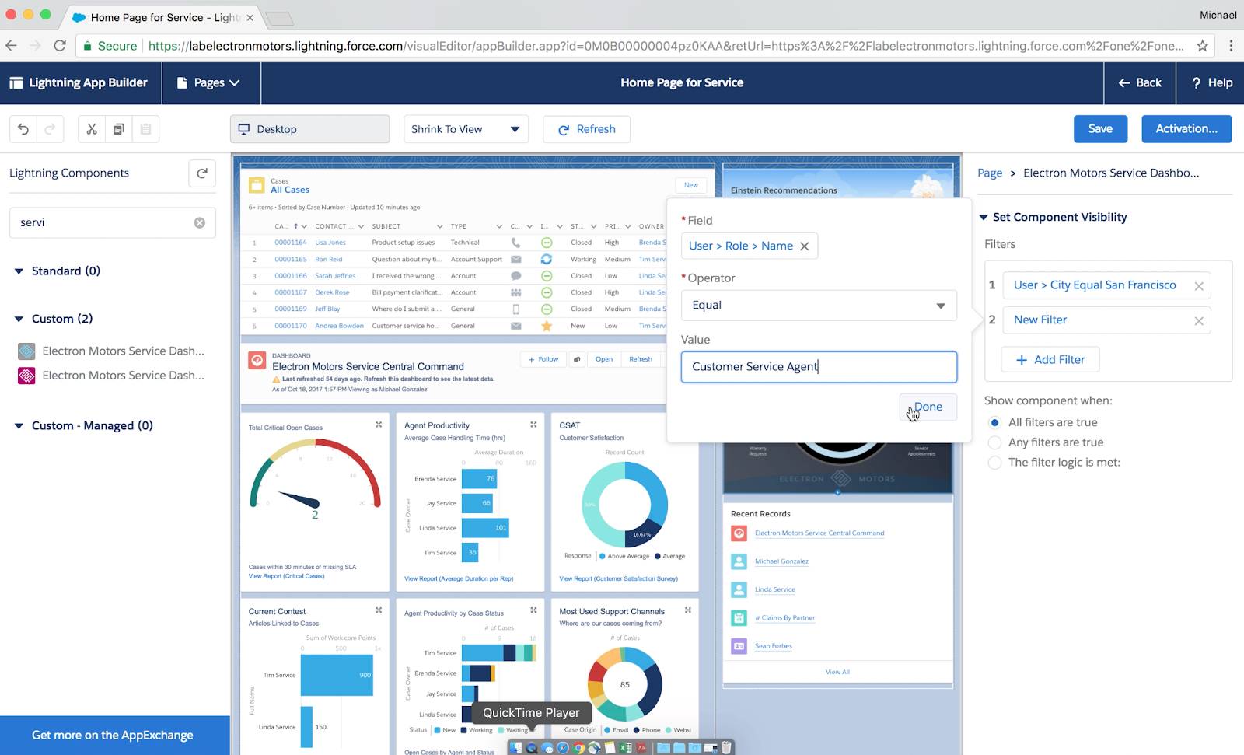Image resolution: width=1244 pixels, height=755 pixels.
Task: Click View Report (Critical Cases) link
Action: click(x=286, y=576)
